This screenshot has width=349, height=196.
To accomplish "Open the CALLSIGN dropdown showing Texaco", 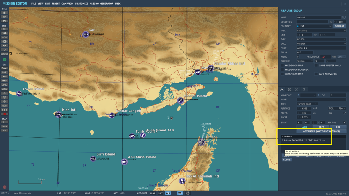I will (x=305, y=61).
